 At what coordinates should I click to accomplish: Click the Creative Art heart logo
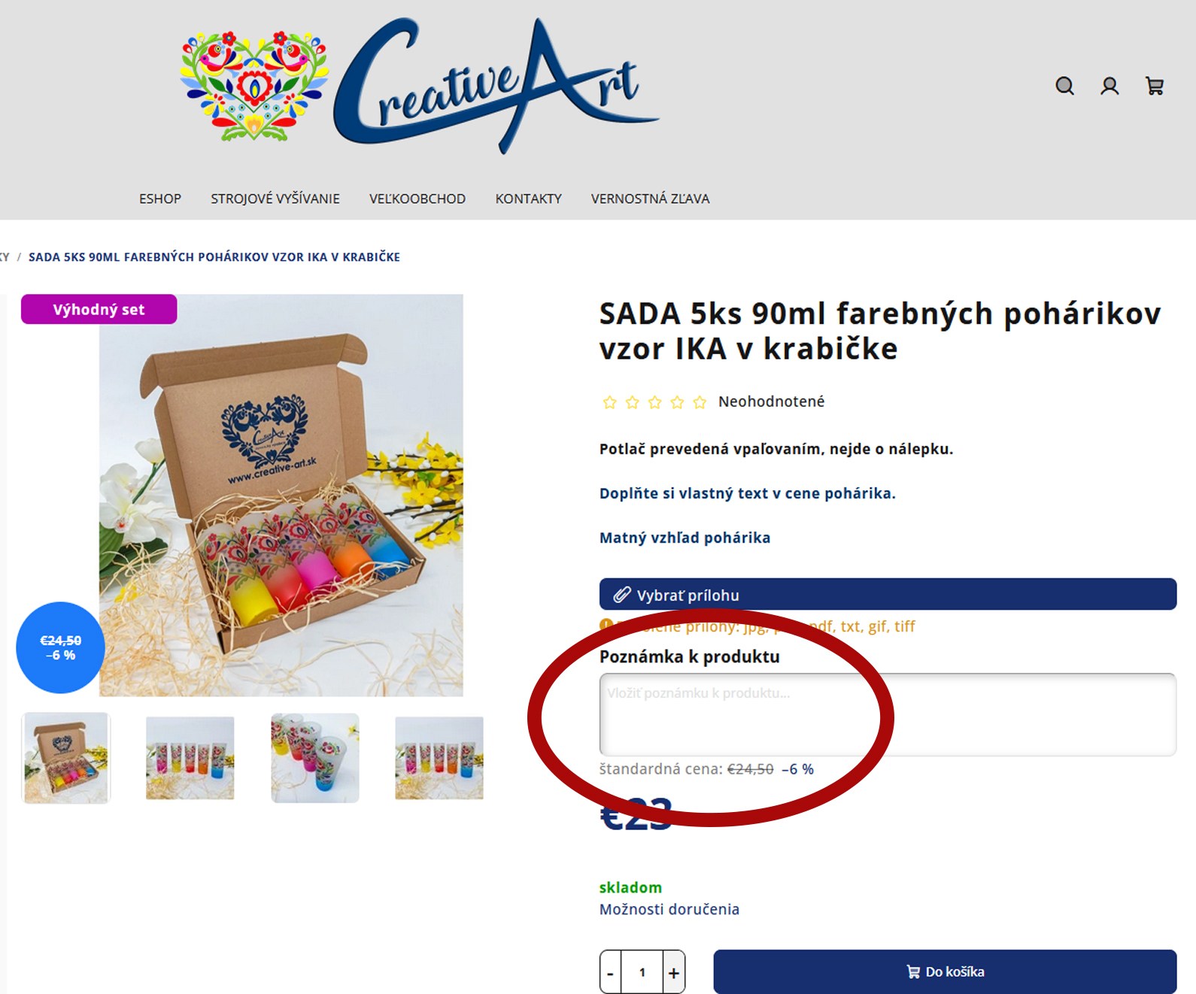tap(254, 86)
